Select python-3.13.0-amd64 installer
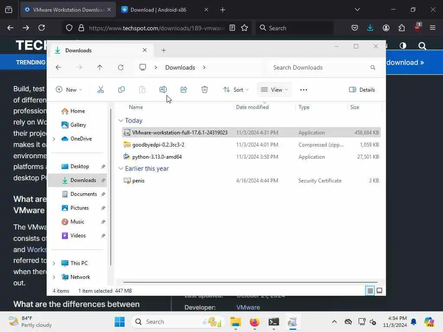 [251, 156]
